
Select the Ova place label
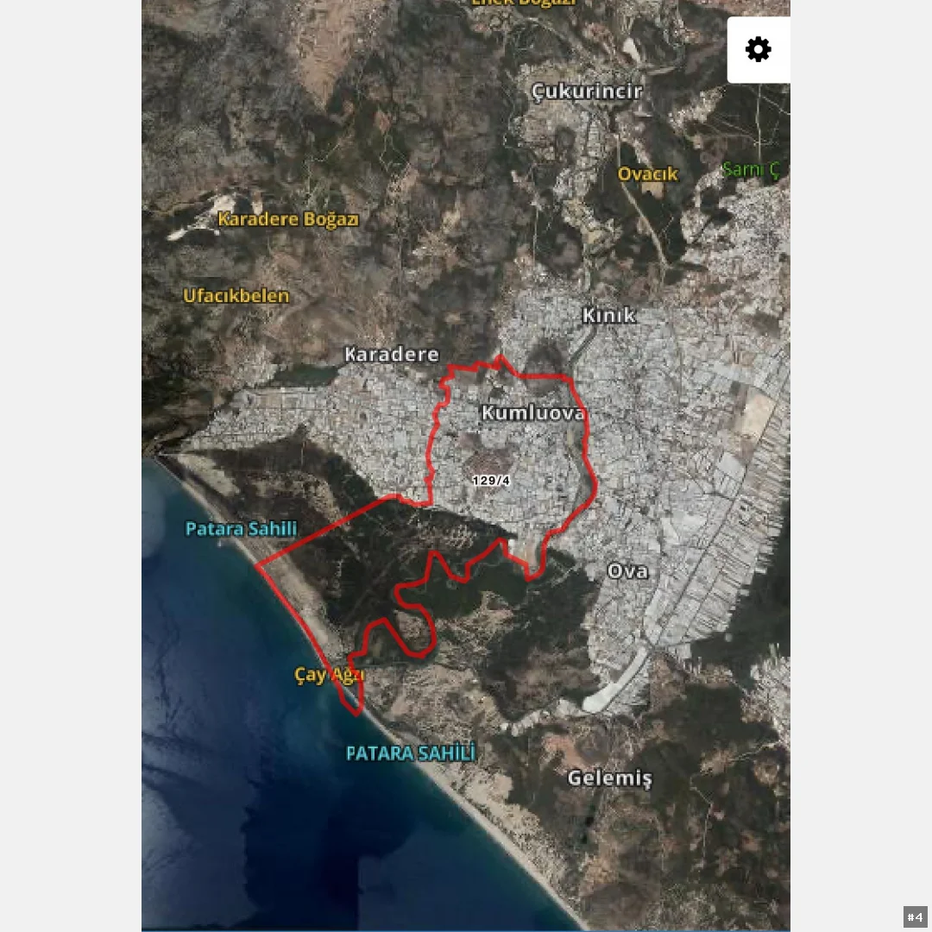[627, 571]
